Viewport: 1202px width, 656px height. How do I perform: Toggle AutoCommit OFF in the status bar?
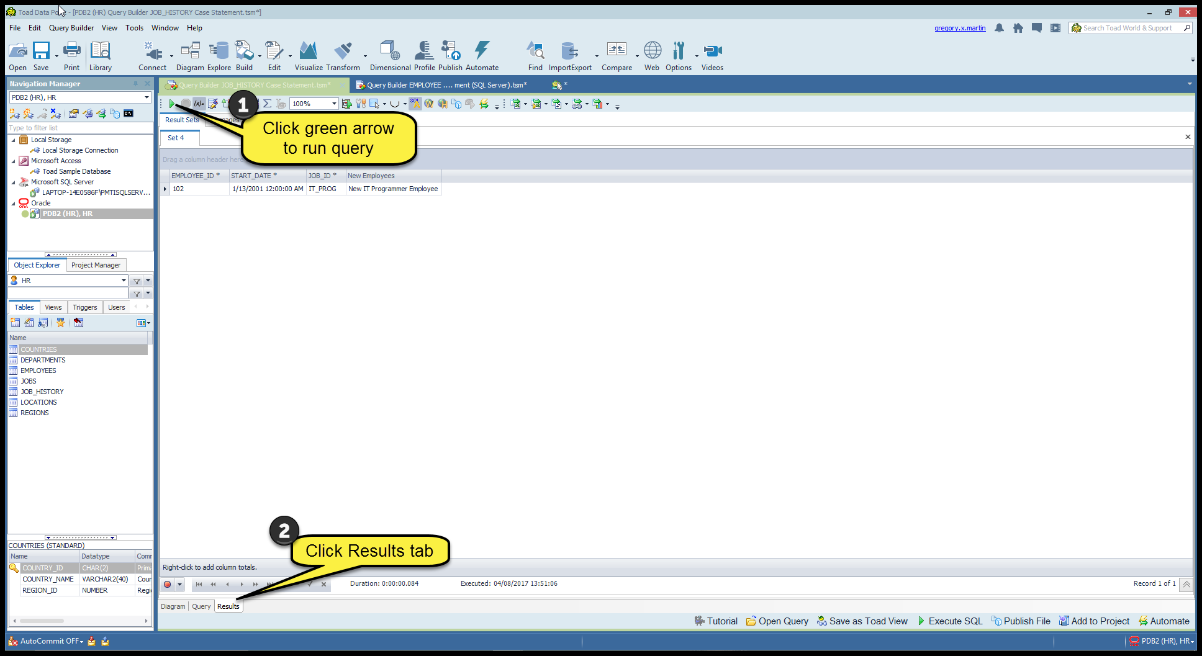[51, 641]
